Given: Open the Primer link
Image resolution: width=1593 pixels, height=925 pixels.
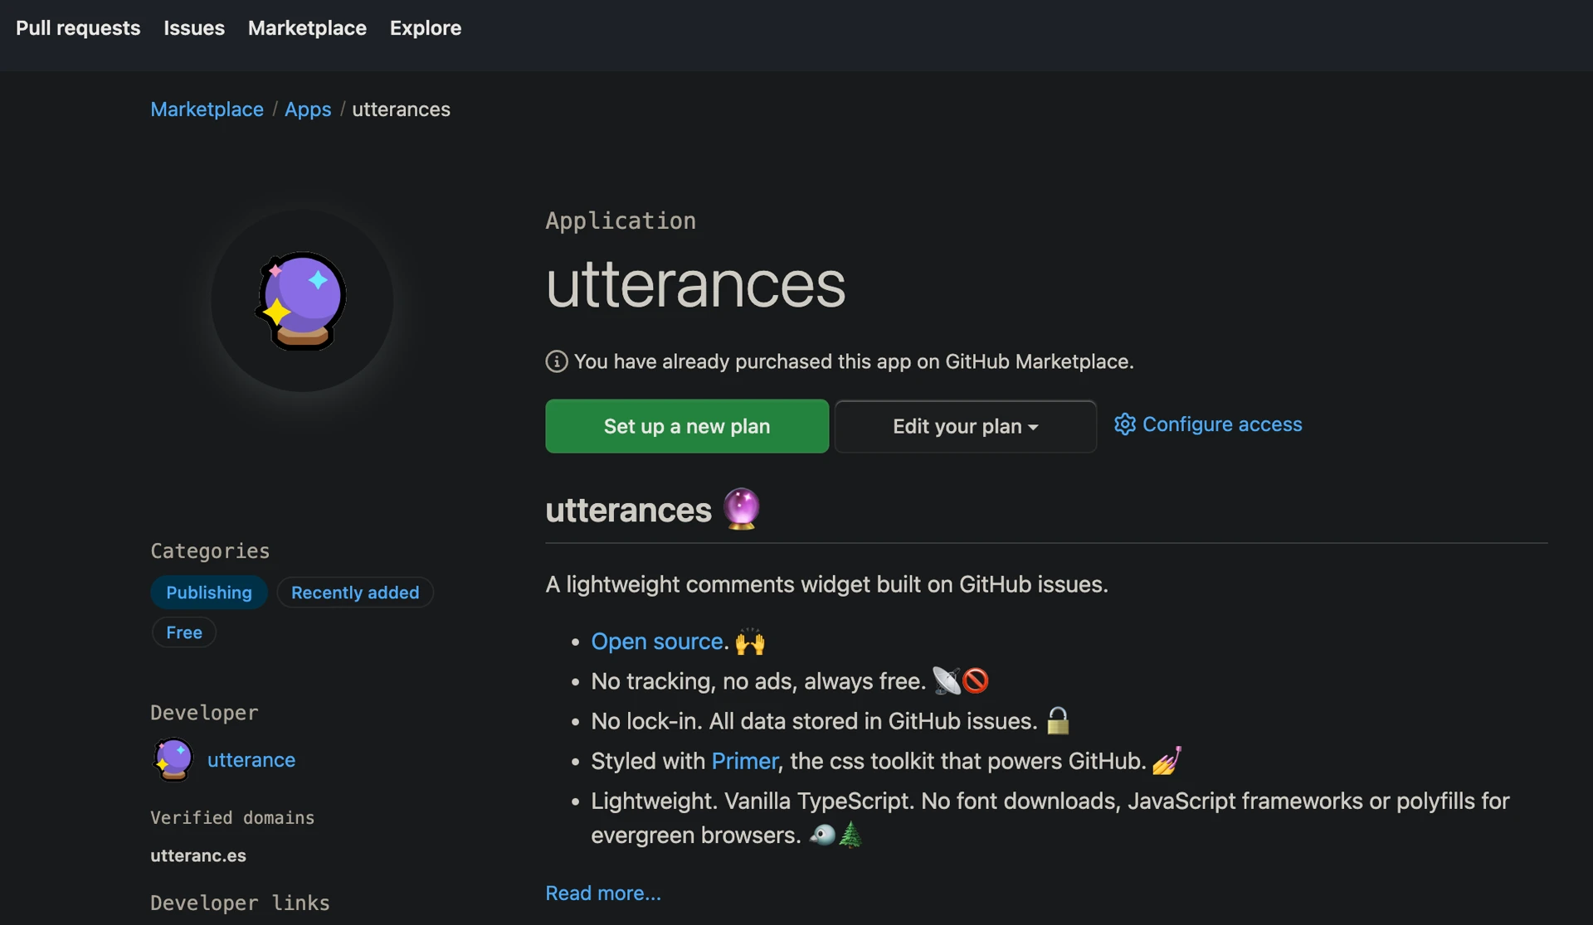Looking at the screenshot, I should [x=744, y=761].
